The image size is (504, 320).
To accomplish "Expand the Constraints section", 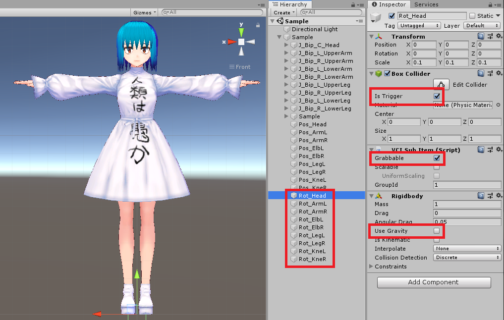I will [x=371, y=267].
